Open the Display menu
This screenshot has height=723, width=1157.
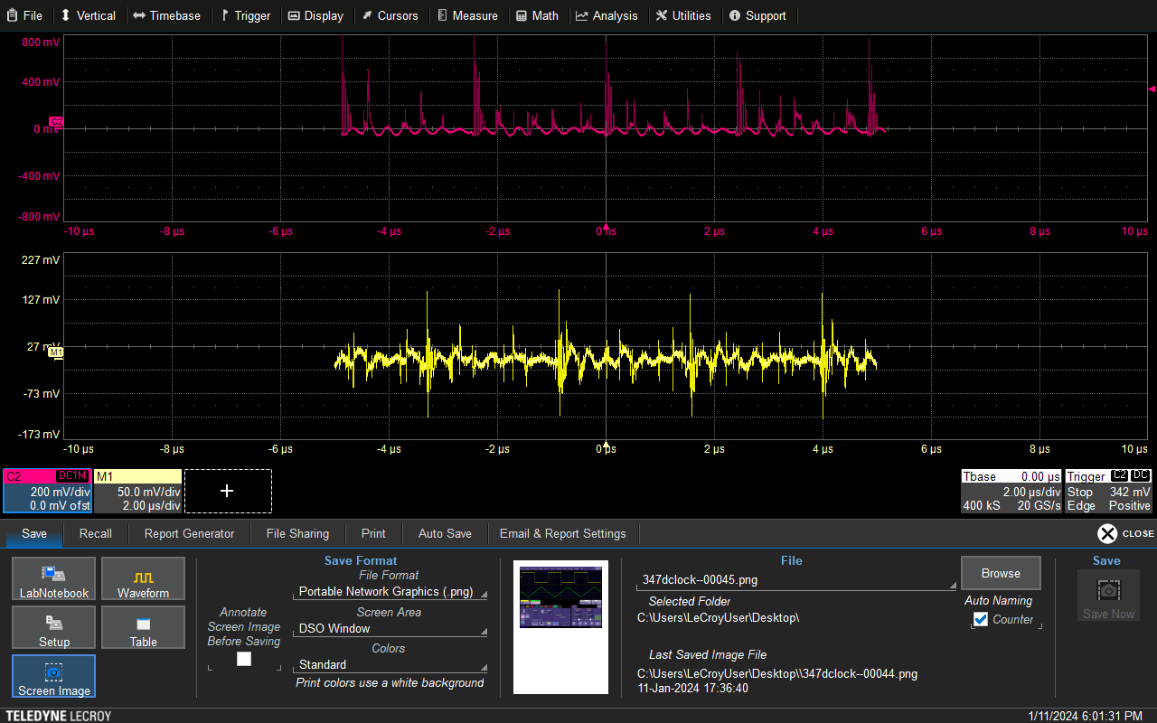coord(315,15)
